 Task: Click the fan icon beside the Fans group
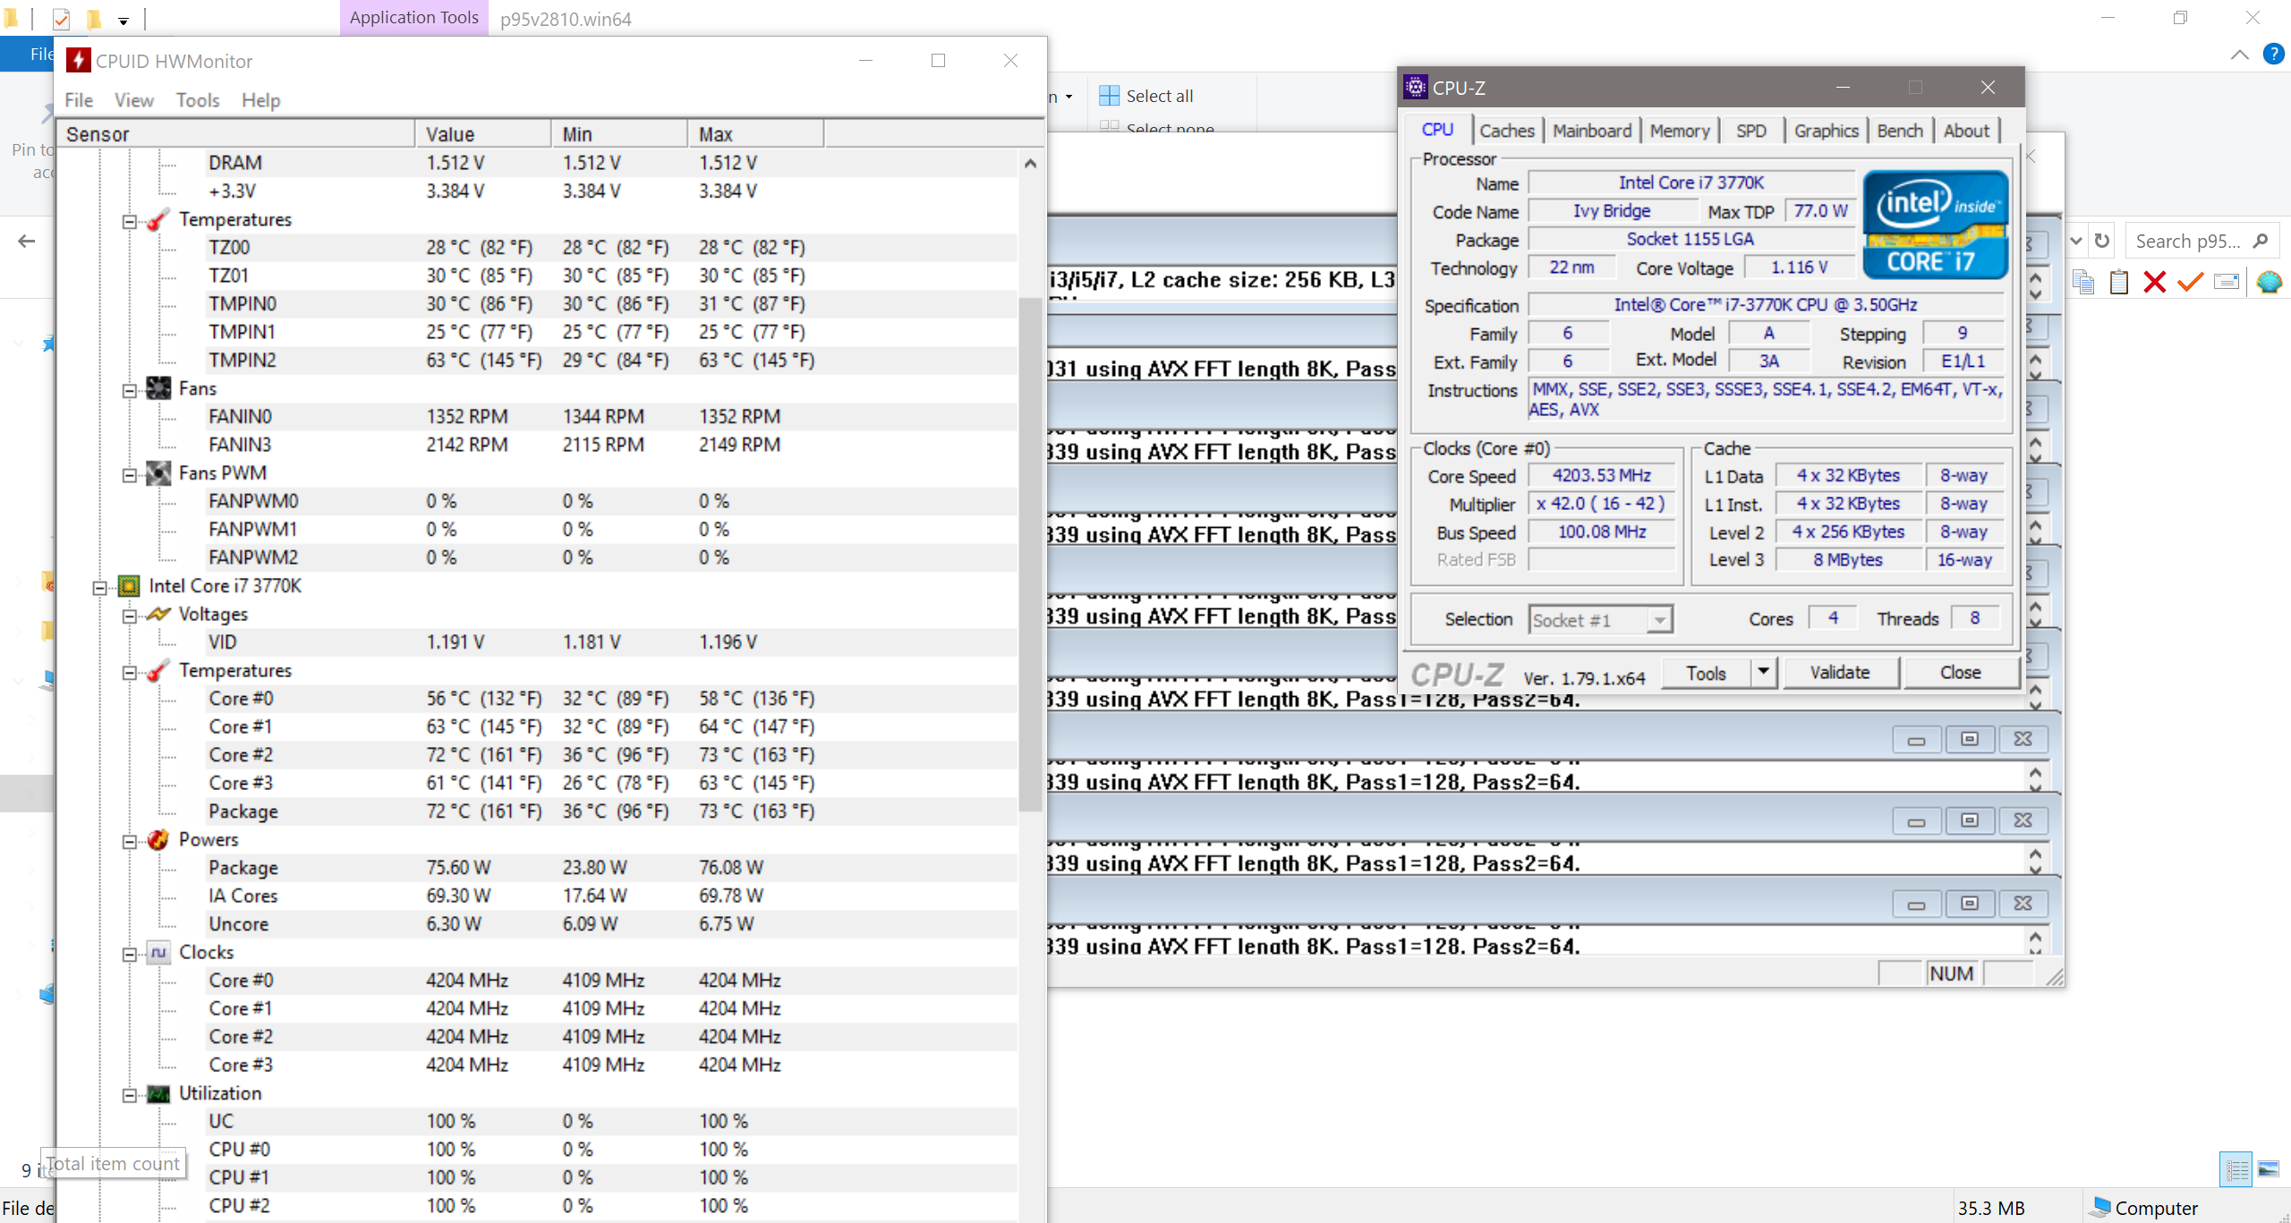[x=158, y=388]
